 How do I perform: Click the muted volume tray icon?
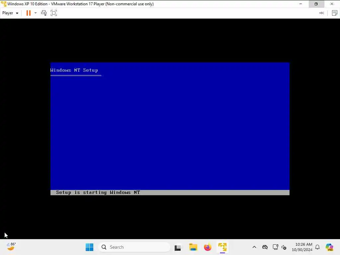coord(284,247)
